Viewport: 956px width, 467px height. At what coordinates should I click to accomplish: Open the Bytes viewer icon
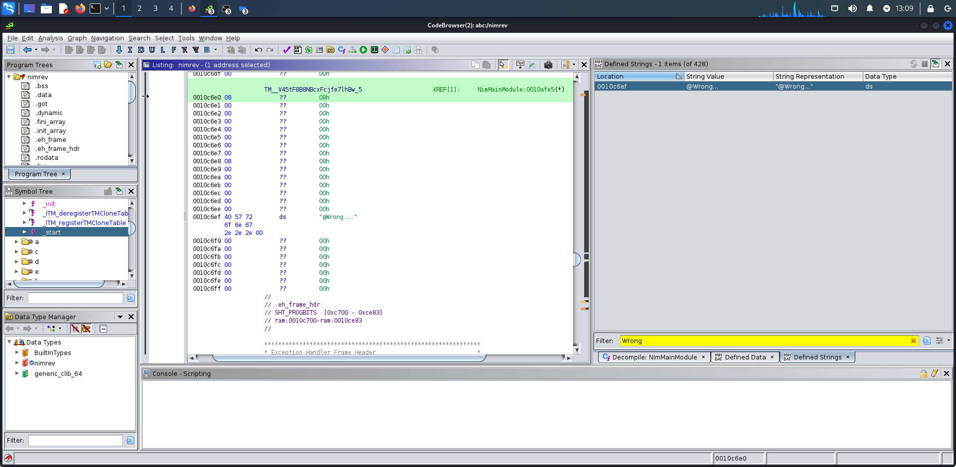(x=298, y=50)
